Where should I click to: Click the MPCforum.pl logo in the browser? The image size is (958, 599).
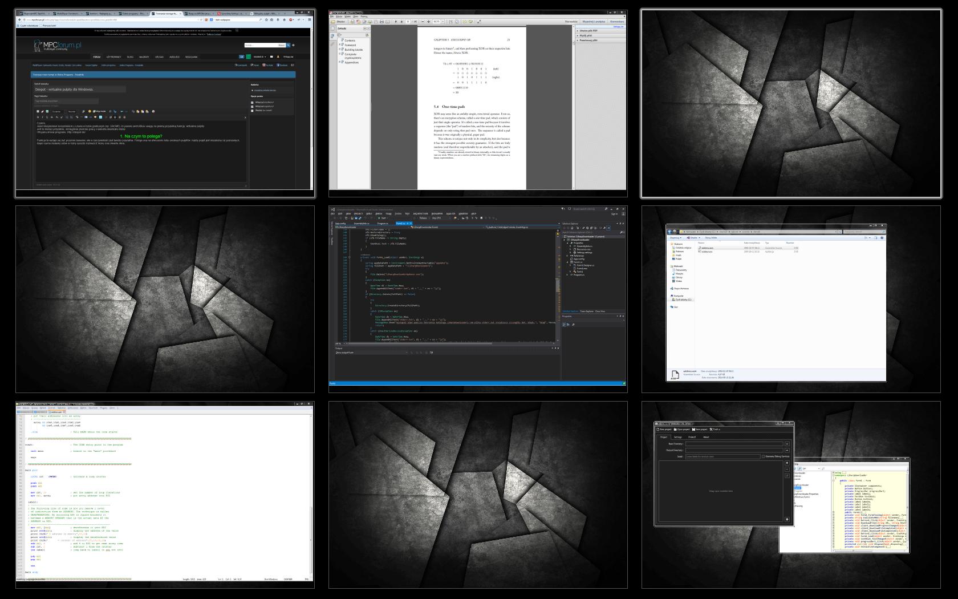tap(58, 45)
